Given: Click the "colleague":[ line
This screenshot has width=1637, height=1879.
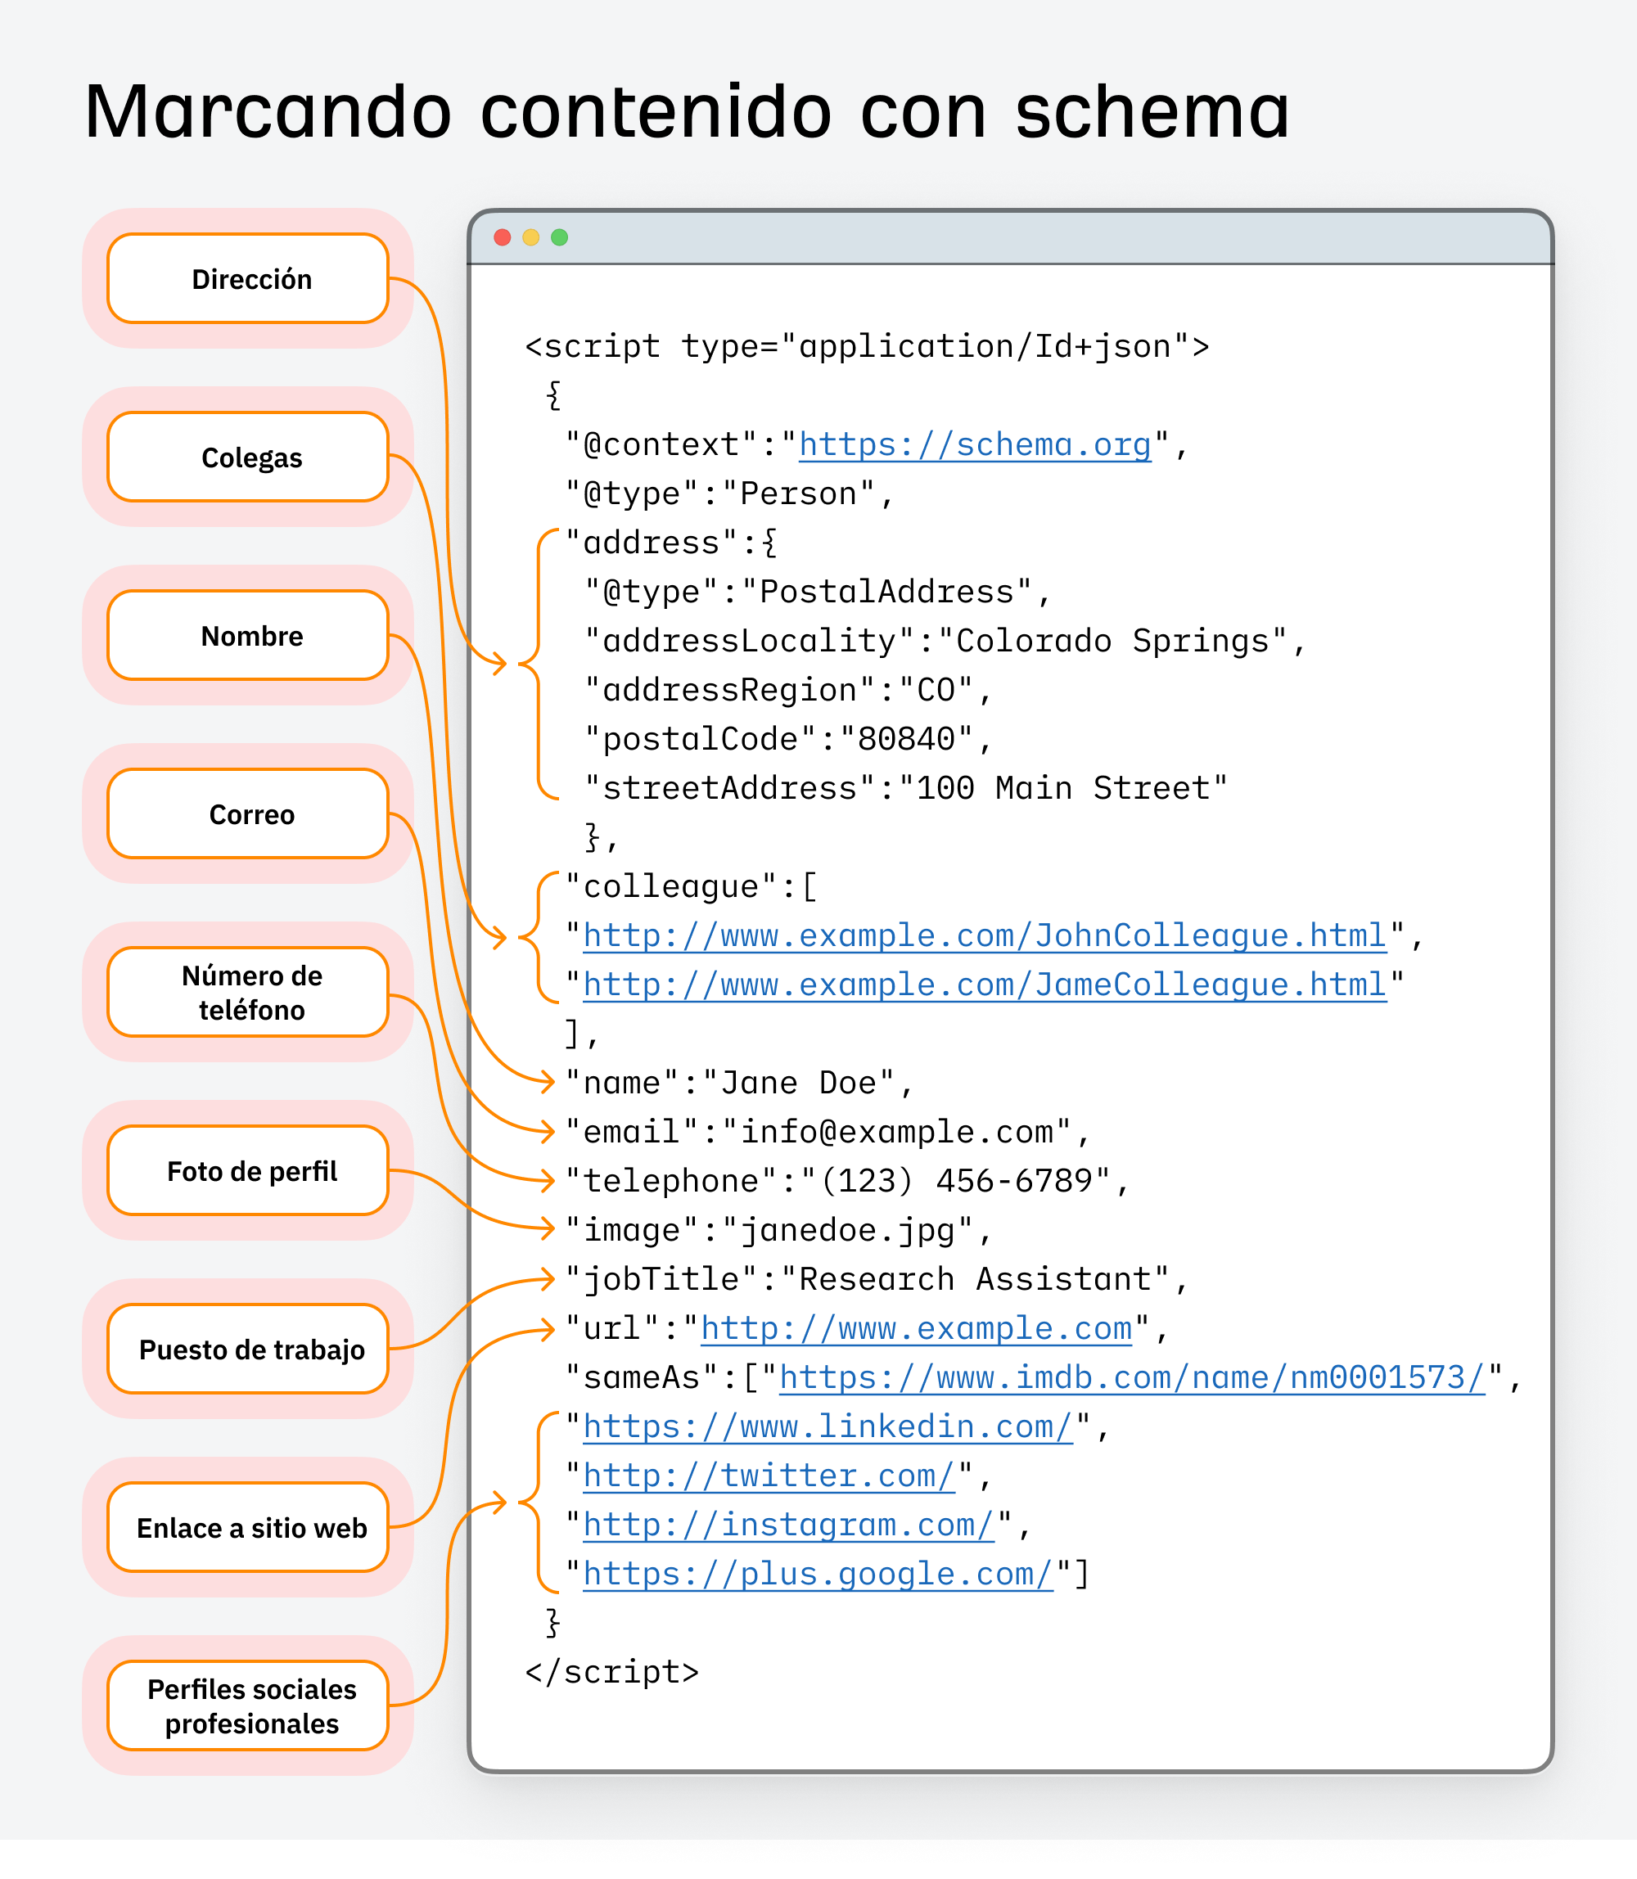Looking at the screenshot, I should point(691,887).
